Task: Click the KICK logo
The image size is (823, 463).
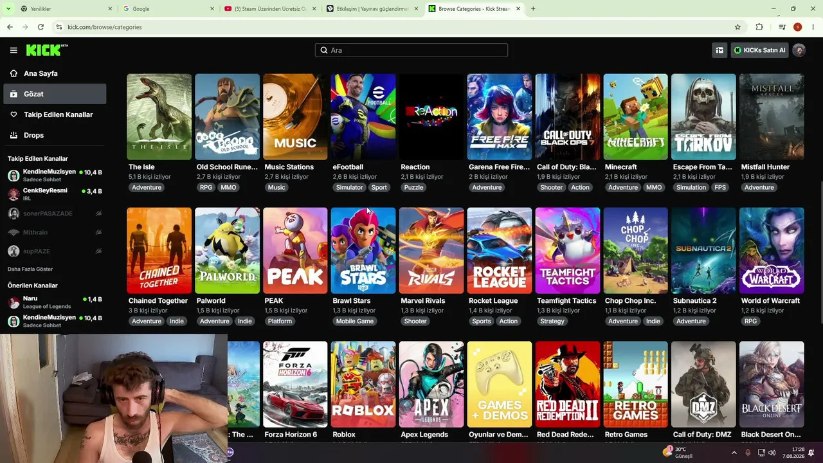Action: 46,50
